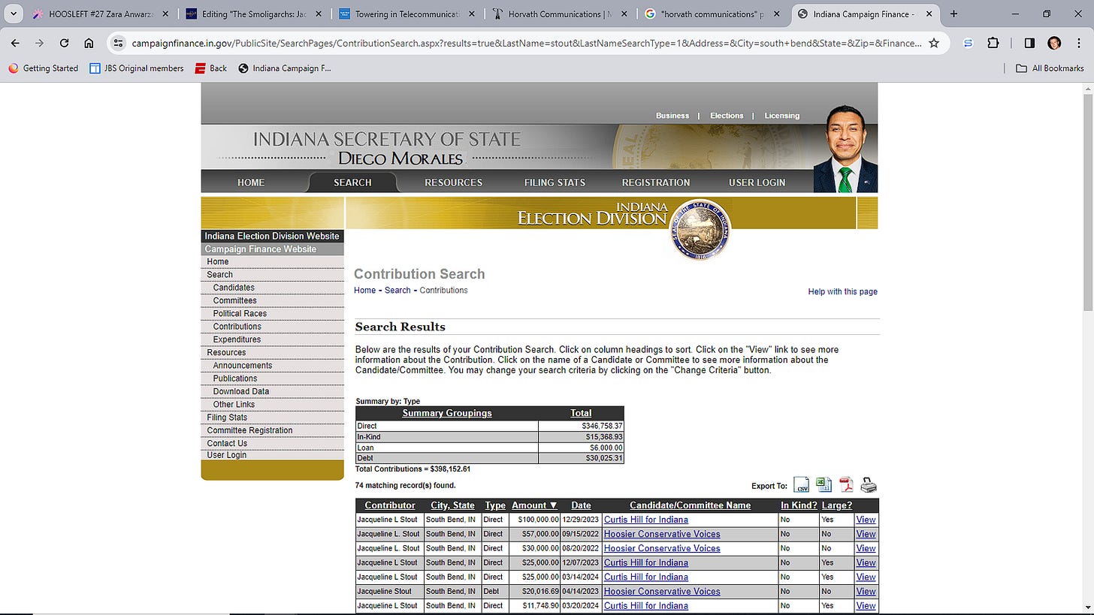1094x615 pixels.
Task: Sort summary table by Total header
Action: click(x=581, y=413)
